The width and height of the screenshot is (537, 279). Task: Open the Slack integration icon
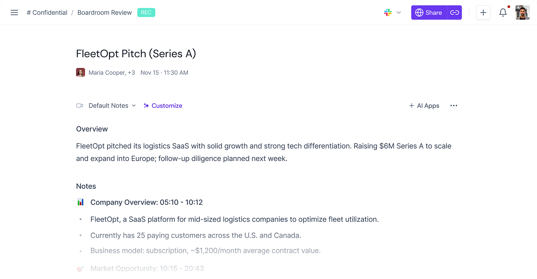point(388,12)
